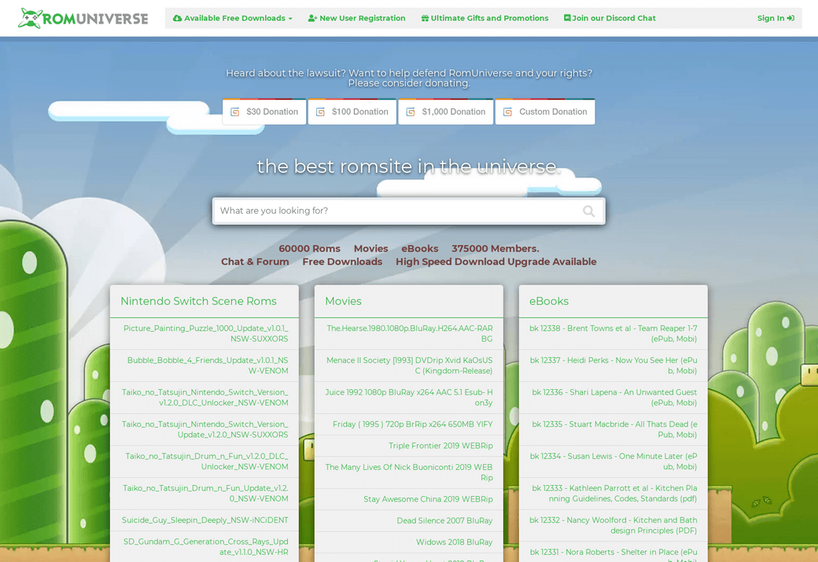Image resolution: width=818 pixels, height=562 pixels.
Task: Click the Movies link under search box
Action: click(371, 248)
